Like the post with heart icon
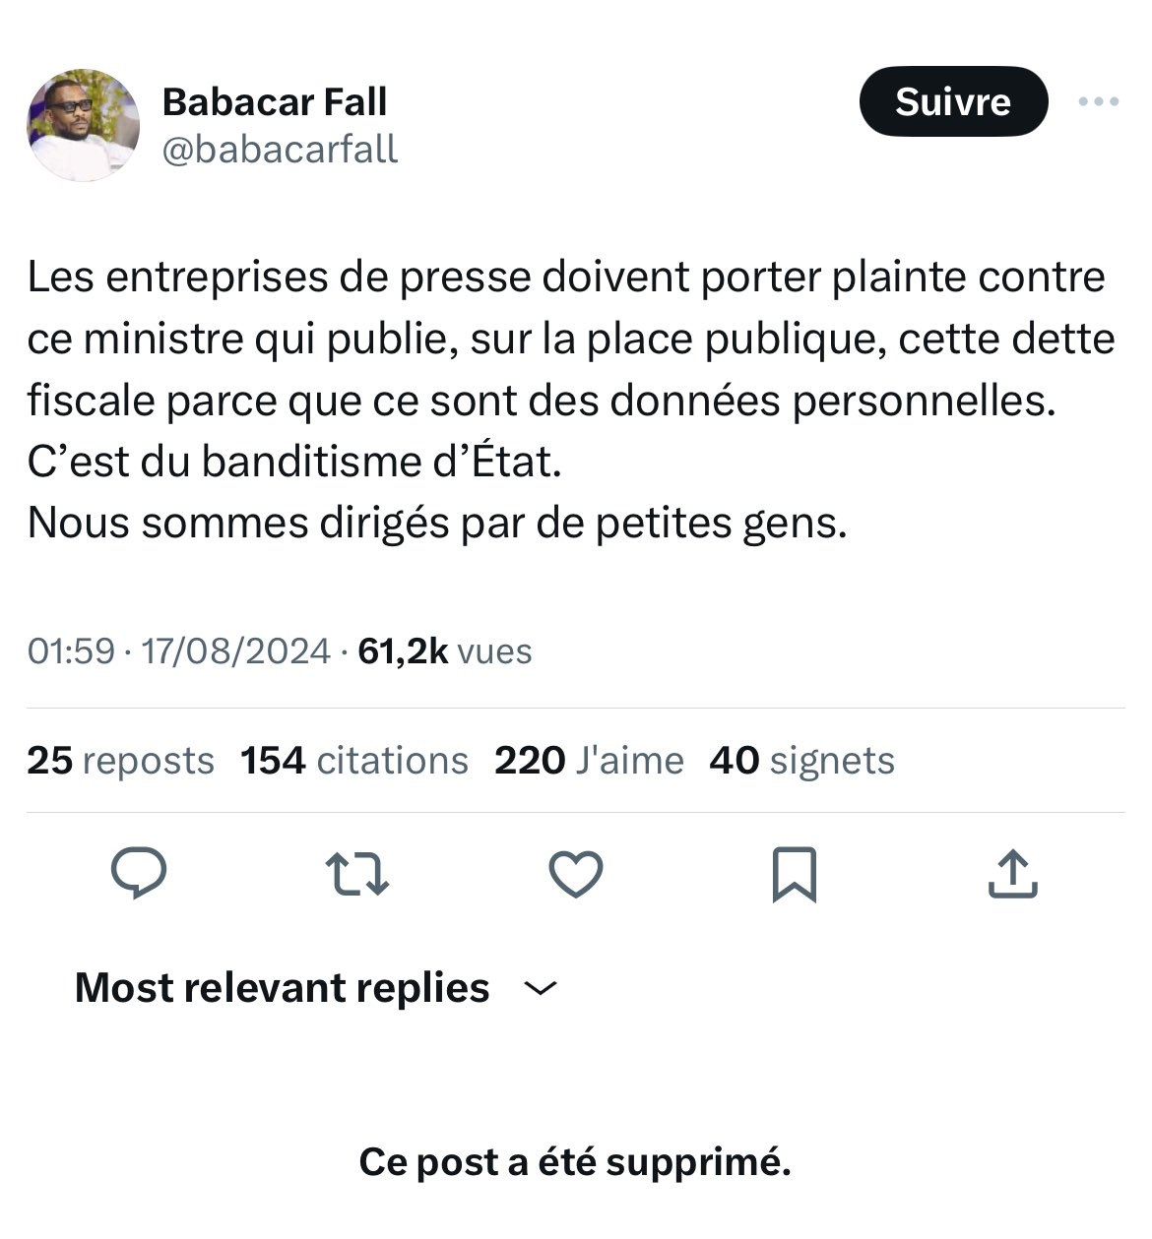 click(575, 874)
